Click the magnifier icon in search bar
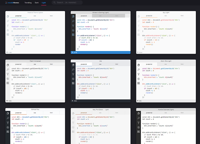Screen dimensions: 200x144 54,2
